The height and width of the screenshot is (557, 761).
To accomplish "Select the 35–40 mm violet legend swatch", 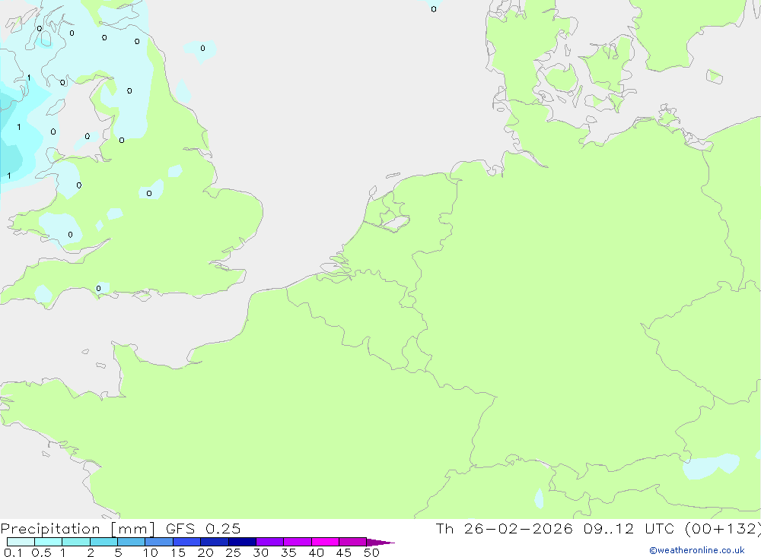I will 298,542.
